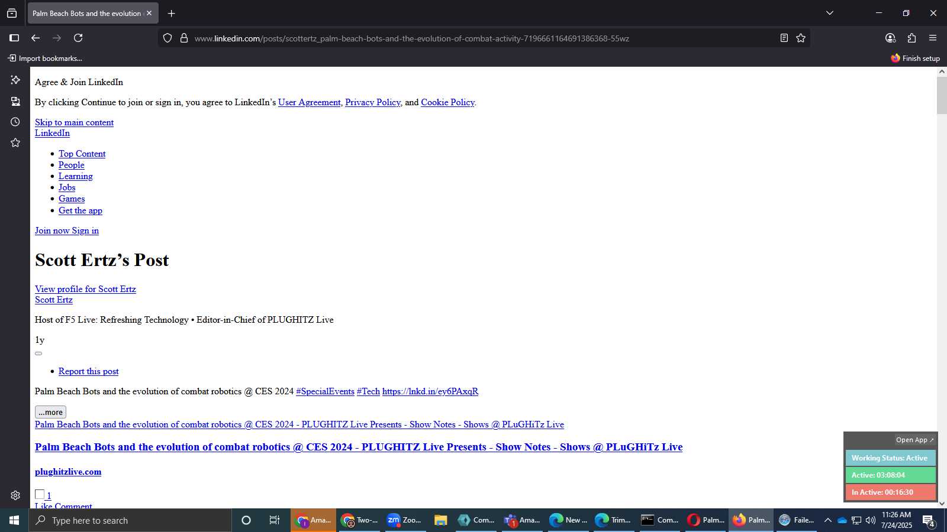
Task: Open AI chatbot sidebar sparkle icon
Action: click(15, 80)
